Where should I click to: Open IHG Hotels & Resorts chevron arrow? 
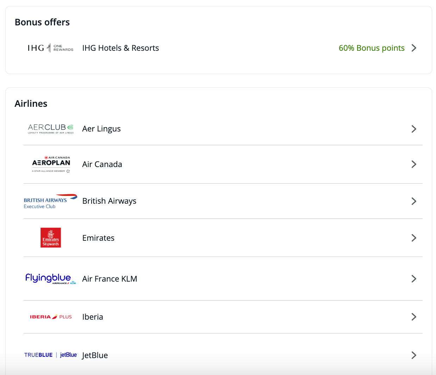414,48
